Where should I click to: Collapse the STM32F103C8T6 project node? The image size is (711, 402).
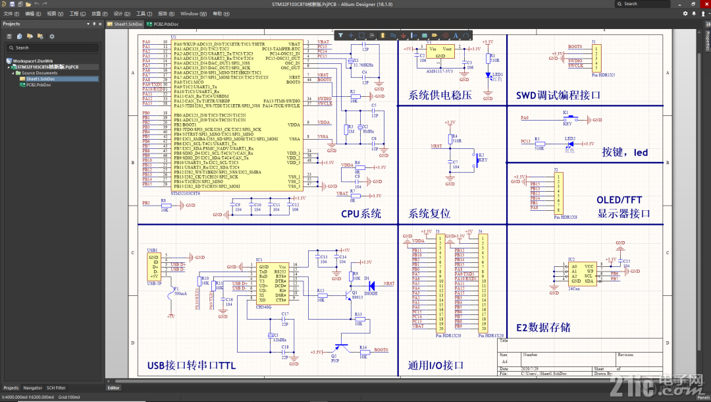coord(8,67)
